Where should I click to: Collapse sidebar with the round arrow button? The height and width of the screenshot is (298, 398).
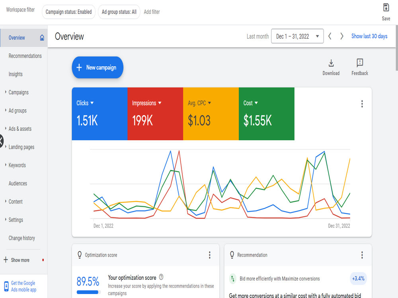pyautogui.click(x=1, y=141)
